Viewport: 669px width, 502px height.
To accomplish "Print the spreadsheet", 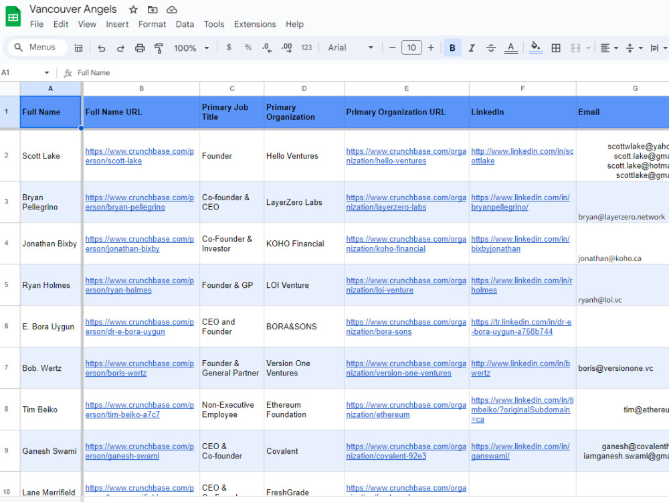I will (140, 48).
